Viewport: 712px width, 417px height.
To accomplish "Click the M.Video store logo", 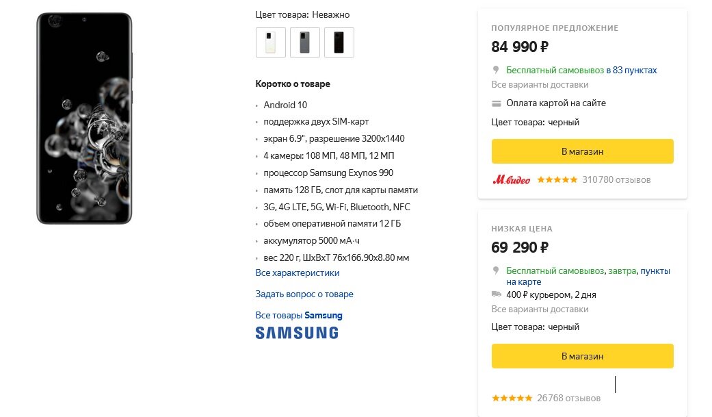I will (x=511, y=180).
